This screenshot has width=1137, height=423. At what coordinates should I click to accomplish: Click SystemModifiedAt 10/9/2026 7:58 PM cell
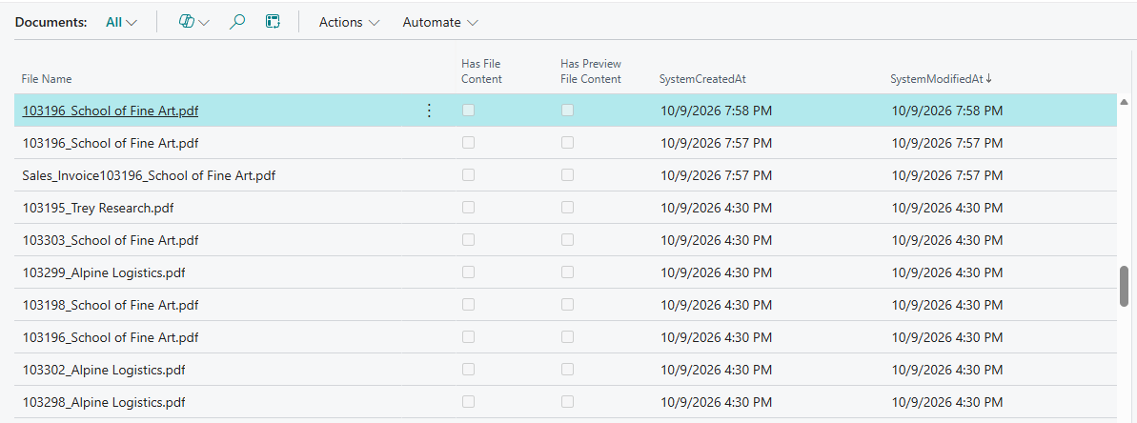point(947,111)
